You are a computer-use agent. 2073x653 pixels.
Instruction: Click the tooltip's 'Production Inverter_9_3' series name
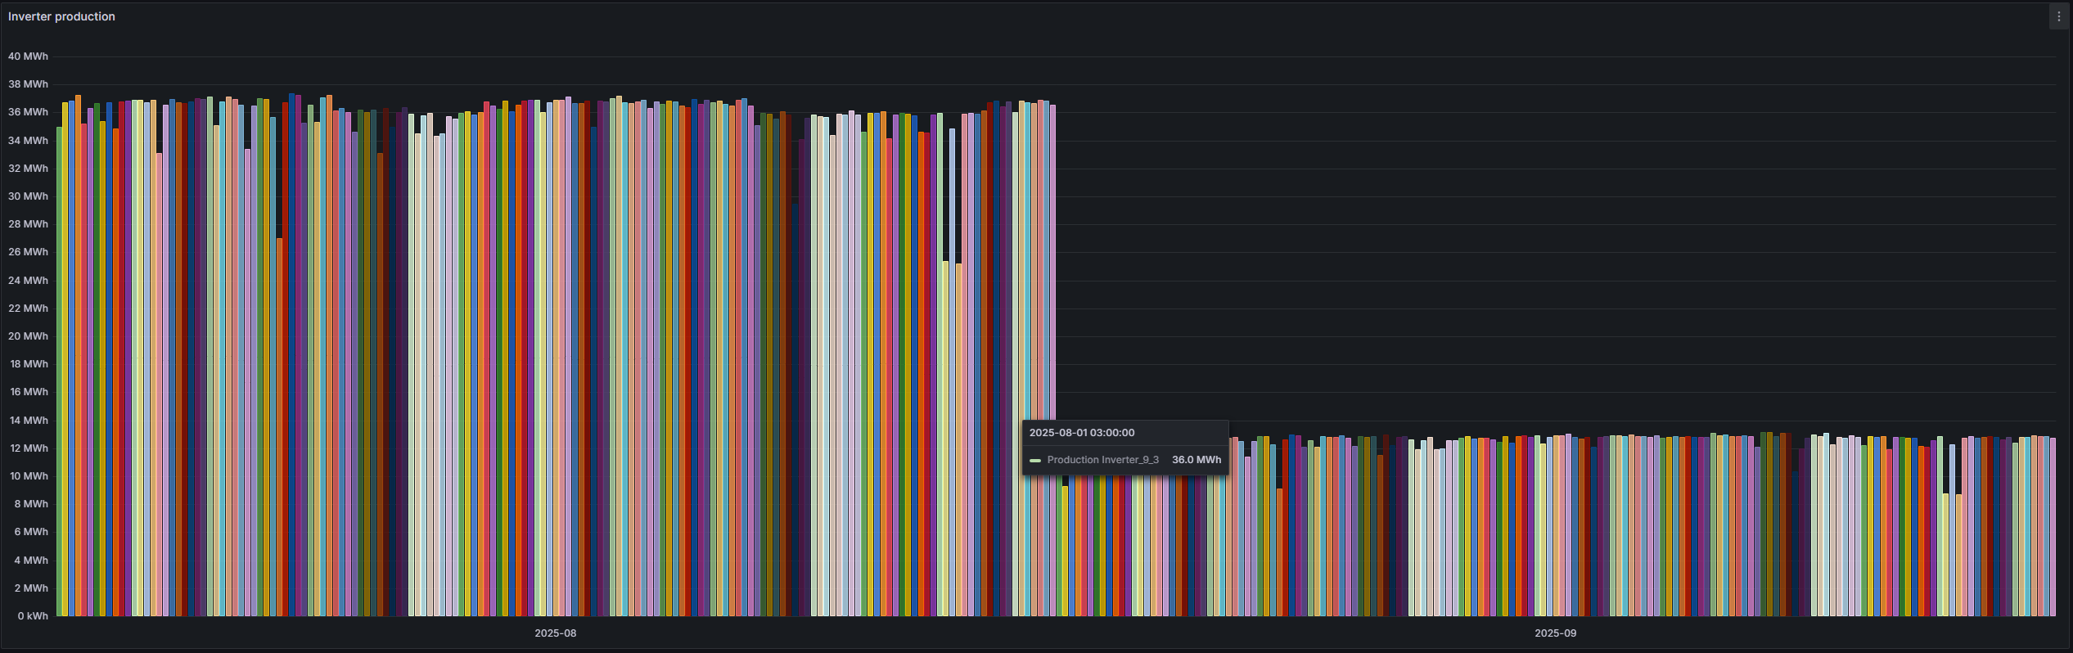click(x=1102, y=460)
